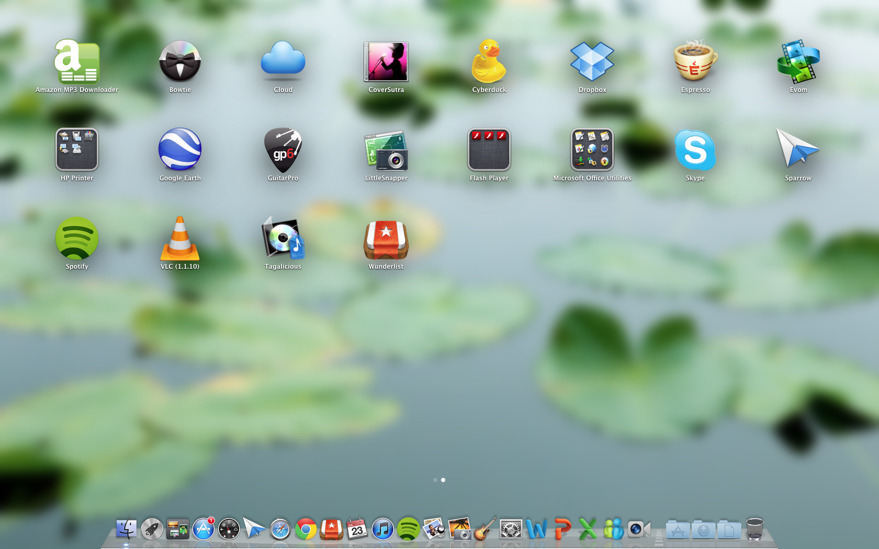Open the Microsoft Office Utilities folder
This screenshot has width=879, height=549.
click(x=592, y=150)
